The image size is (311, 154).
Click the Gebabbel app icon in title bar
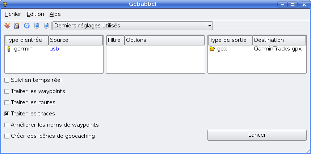pos(5,4)
